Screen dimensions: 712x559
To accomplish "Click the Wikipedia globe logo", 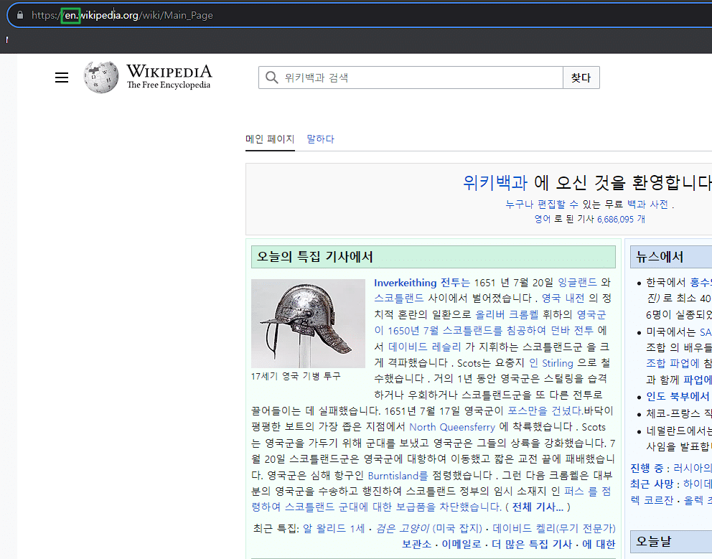I will 100,77.
